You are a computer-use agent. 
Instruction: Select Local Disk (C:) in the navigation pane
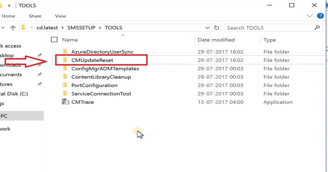point(14,94)
